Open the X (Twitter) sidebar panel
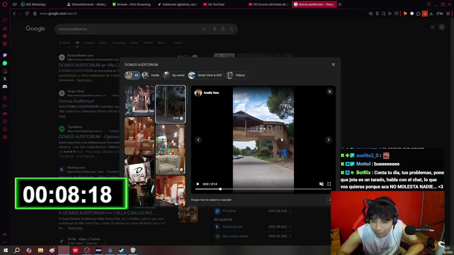 tap(5, 79)
